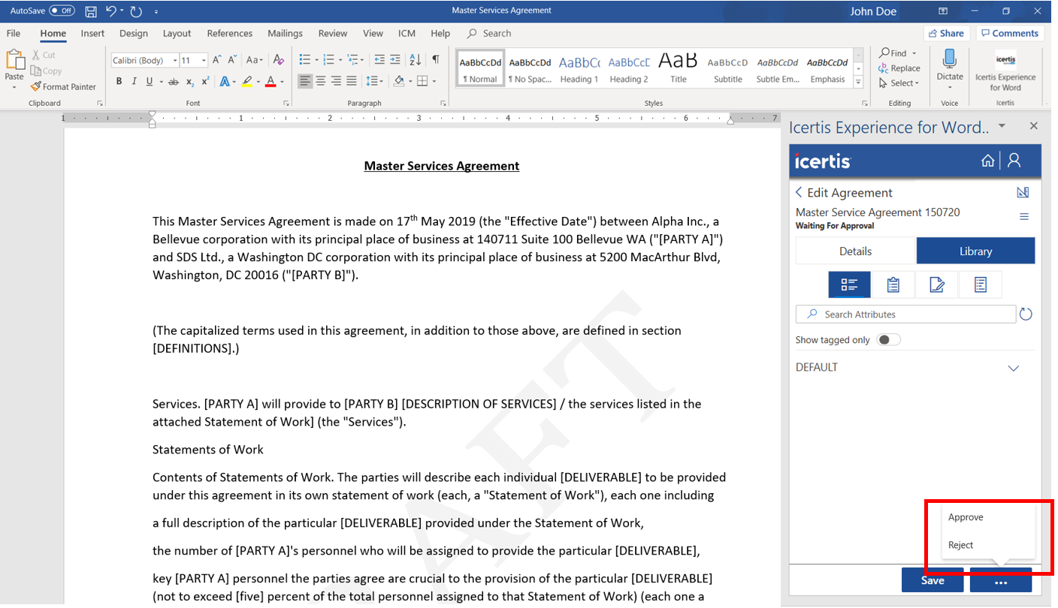Apply Bold formatting from the ribbon
The width and height of the screenshot is (1058, 608).
point(119,82)
